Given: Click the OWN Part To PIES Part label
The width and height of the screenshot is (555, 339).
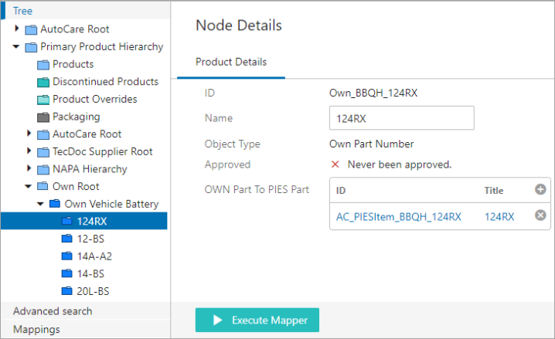Looking at the screenshot, I should click(257, 189).
